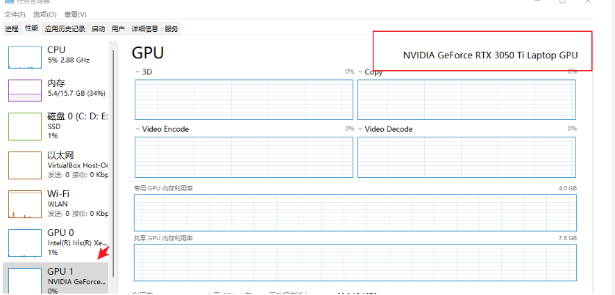Viewport: 615px width, 295px height.
Task: Open the Copy engine dropdown chevron
Action: (x=360, y=71)
